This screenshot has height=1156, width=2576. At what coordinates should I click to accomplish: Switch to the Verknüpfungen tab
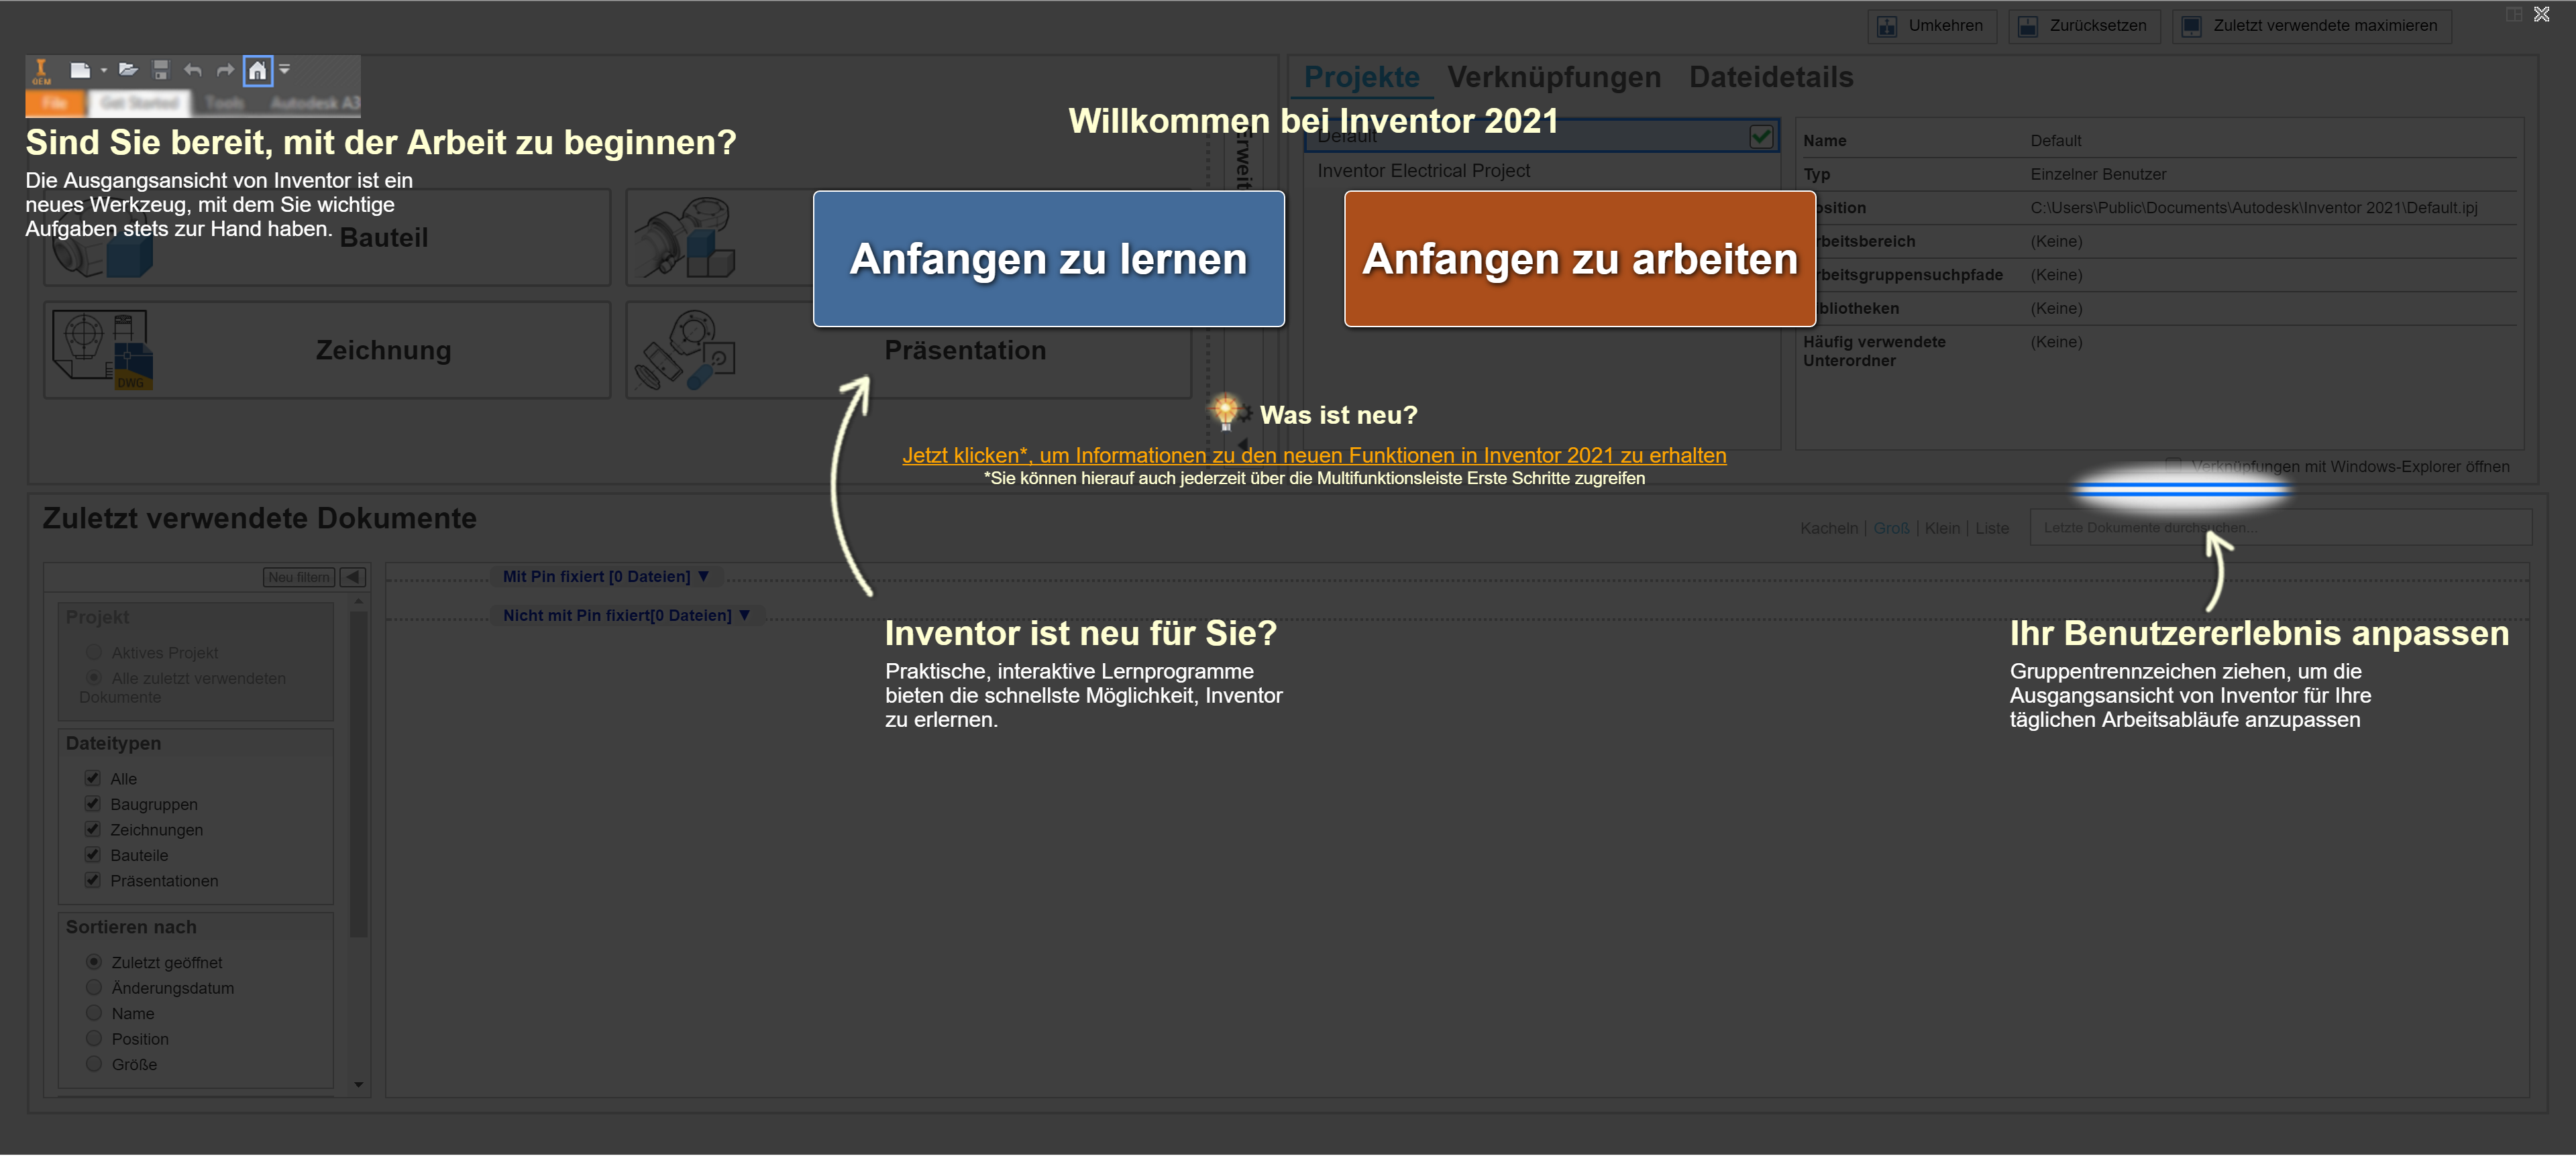[x=1554, y=77]
